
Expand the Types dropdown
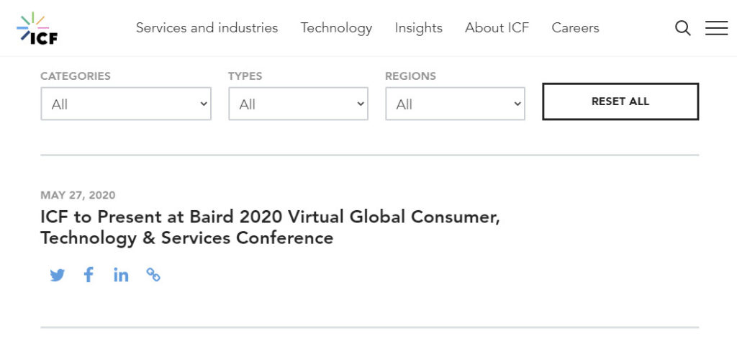(x=299, y=104)
